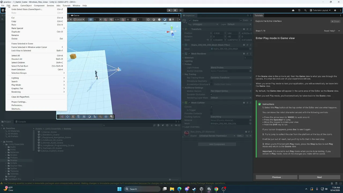Toggle the Mesh Renderer enabled checkbox
This screenshot has width=343, height=193.
tap(189, 54)
